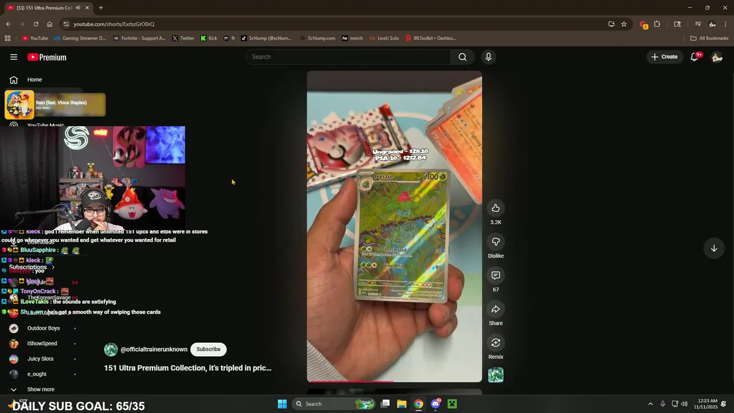Dislike the Short video
Image resolution: width=734 pixels, height=413 pixels.
coord(495,242)
